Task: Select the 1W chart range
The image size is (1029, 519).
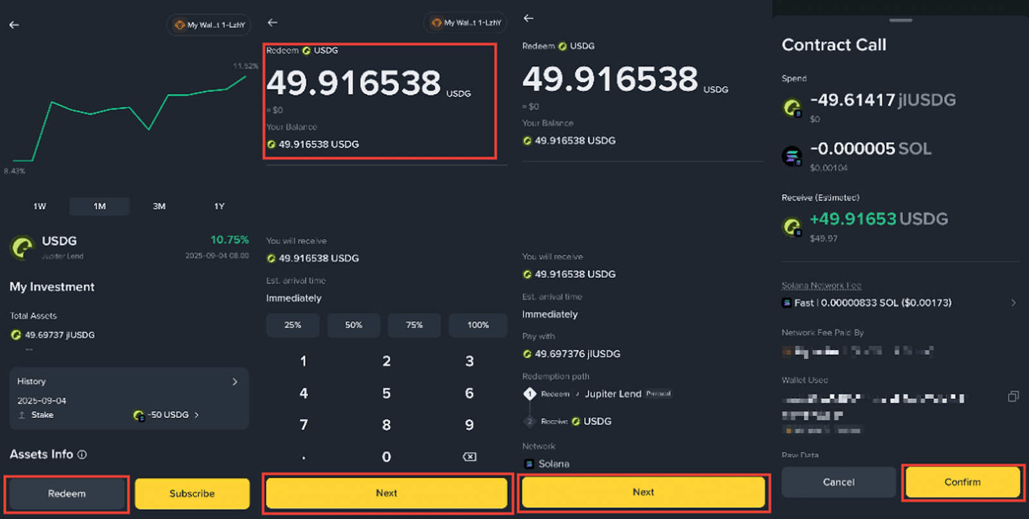Action: coord(40,206)
